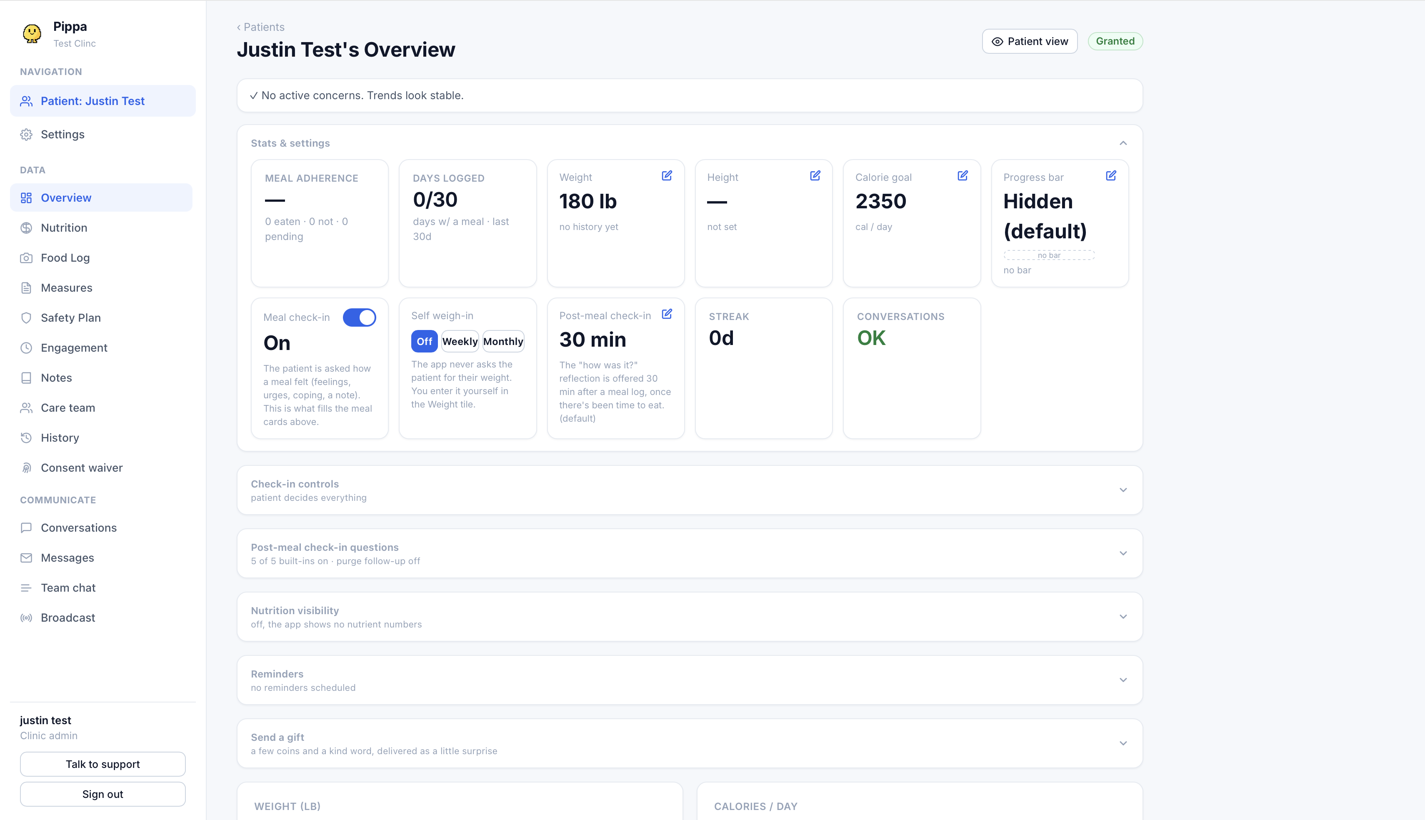The height and width of the screenshot is (820, 1425).
Task: Click the 'Clinic admin' role label
Action: (49, 736)
